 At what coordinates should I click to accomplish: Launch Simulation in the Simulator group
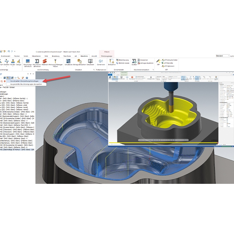(x=68, y=62)
